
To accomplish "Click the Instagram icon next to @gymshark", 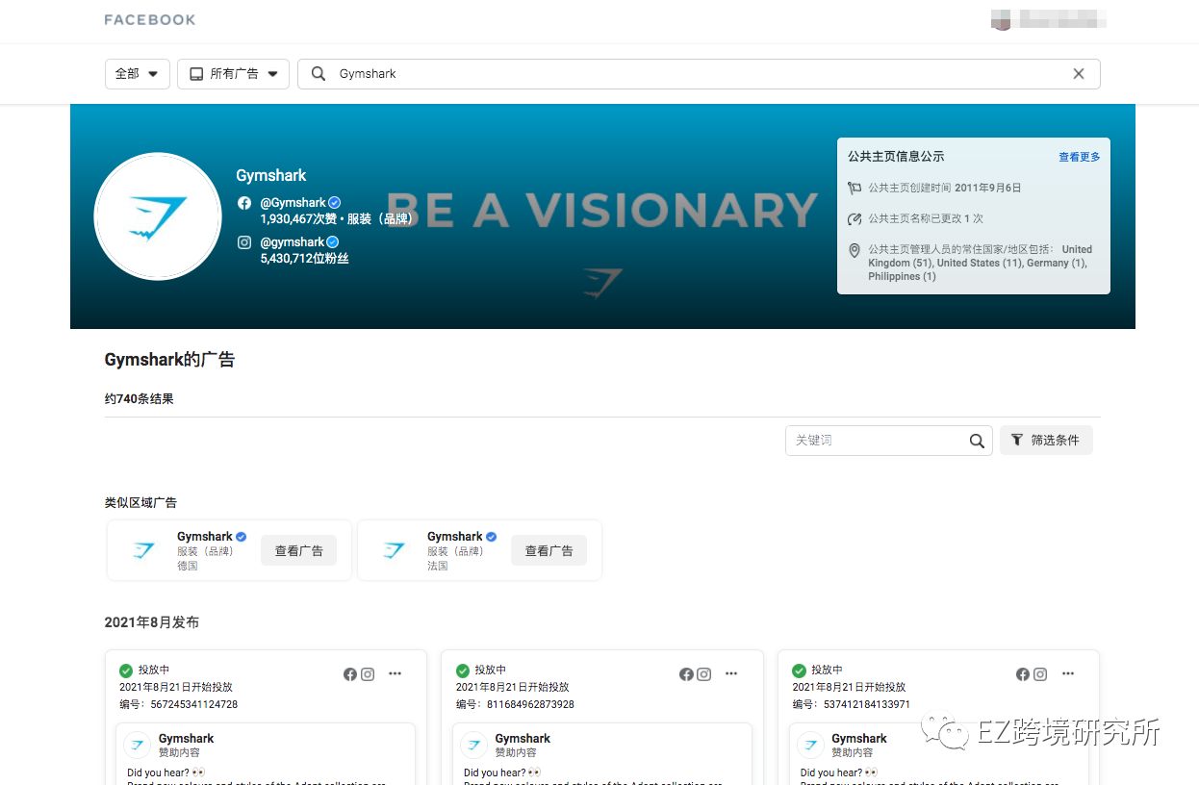I will 244,242.
